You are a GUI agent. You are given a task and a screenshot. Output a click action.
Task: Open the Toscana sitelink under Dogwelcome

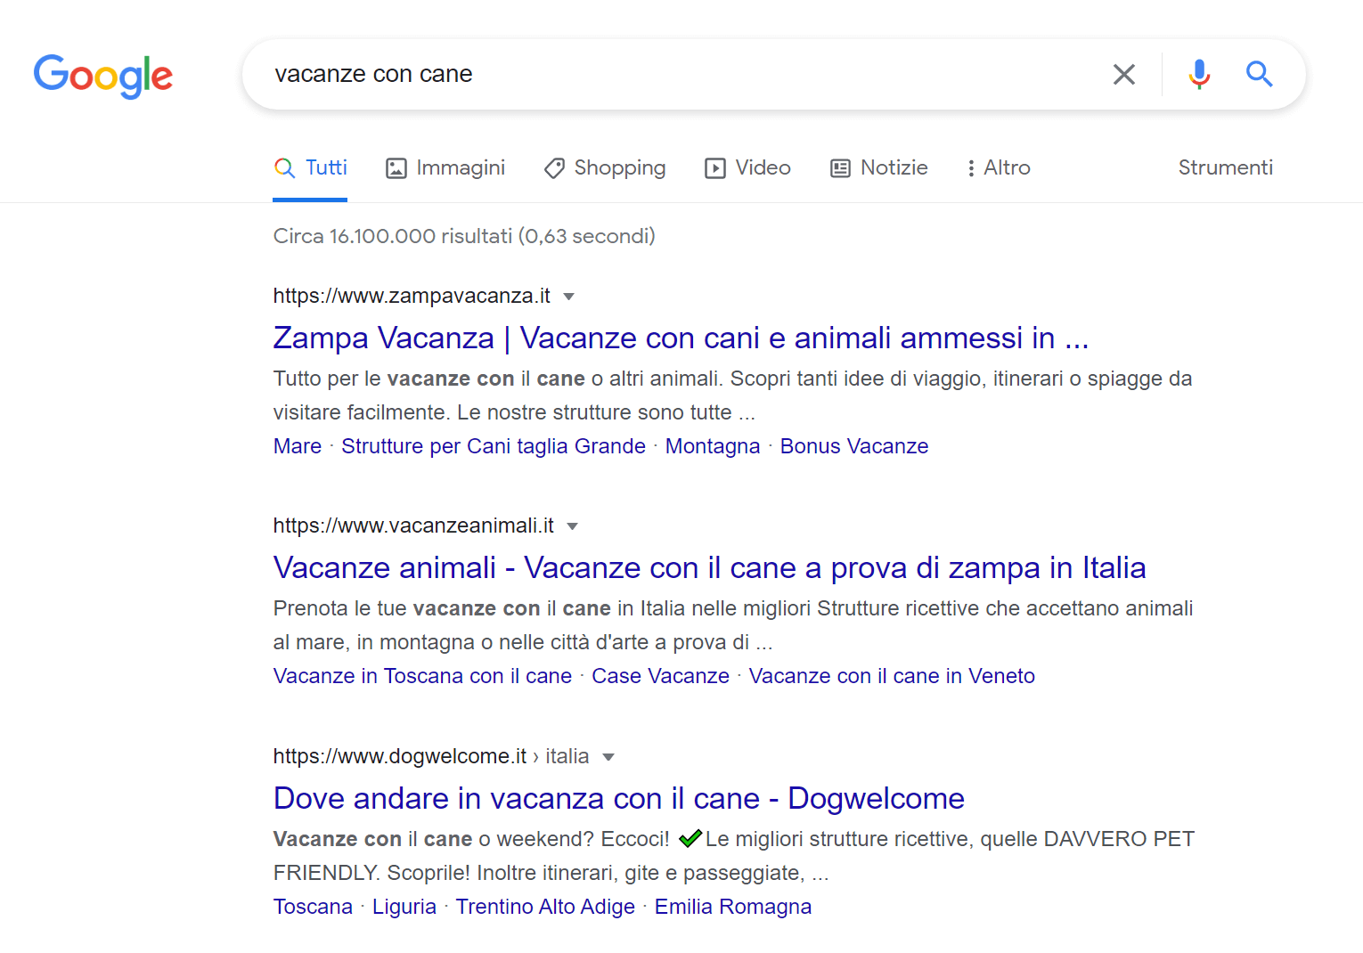pos(313,907)
